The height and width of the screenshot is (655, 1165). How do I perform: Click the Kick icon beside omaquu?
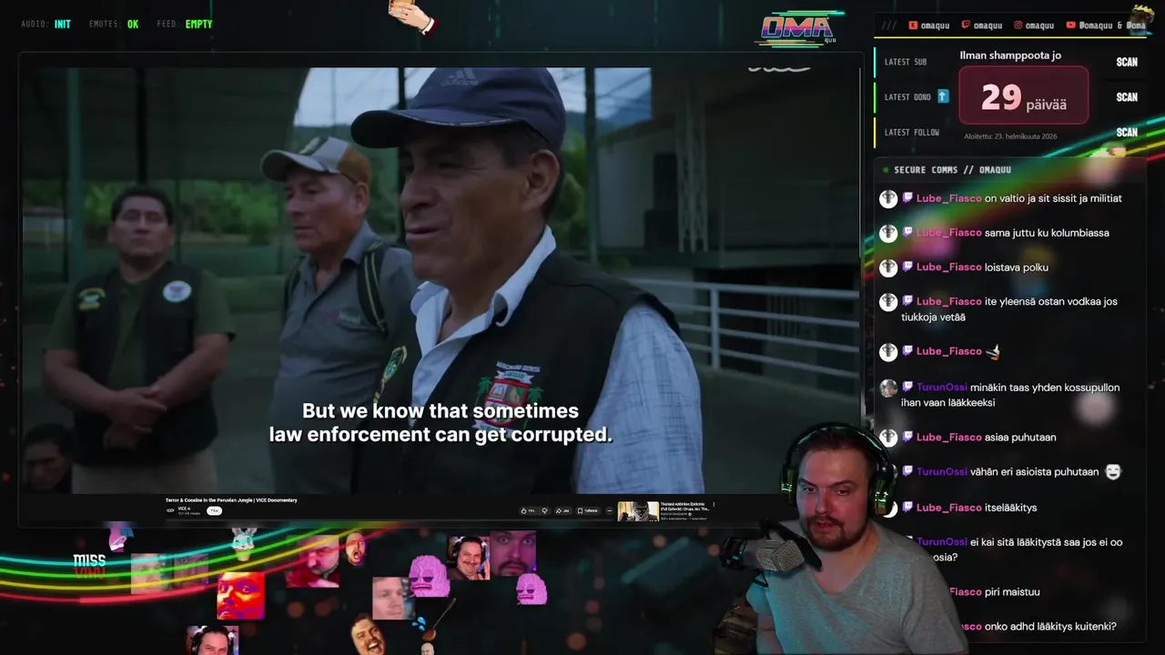[913, 25]
